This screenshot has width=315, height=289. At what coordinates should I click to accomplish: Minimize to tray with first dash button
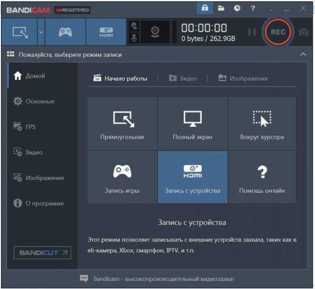point(272,9)
